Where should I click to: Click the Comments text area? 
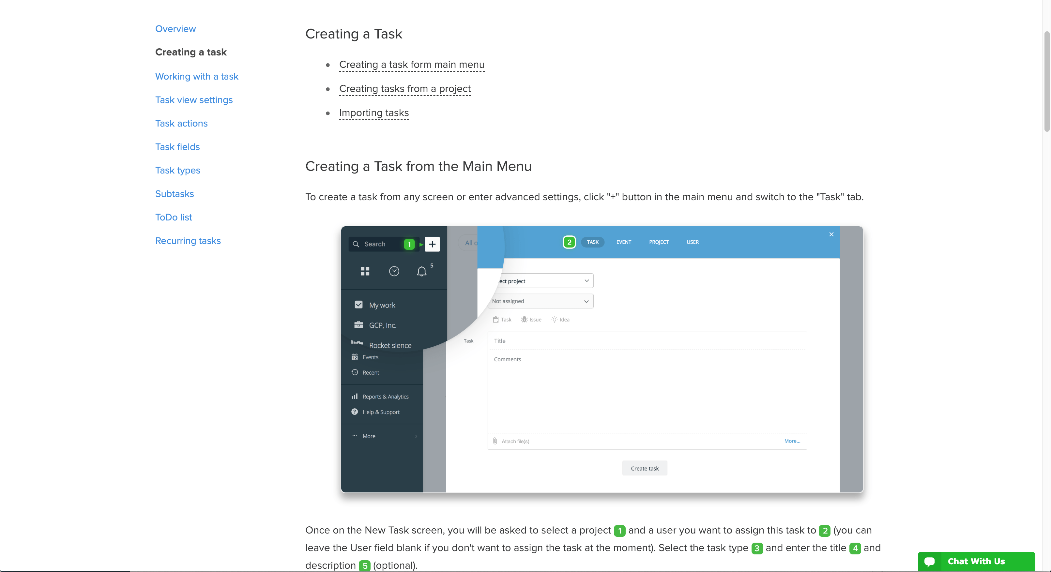point(647,392)
